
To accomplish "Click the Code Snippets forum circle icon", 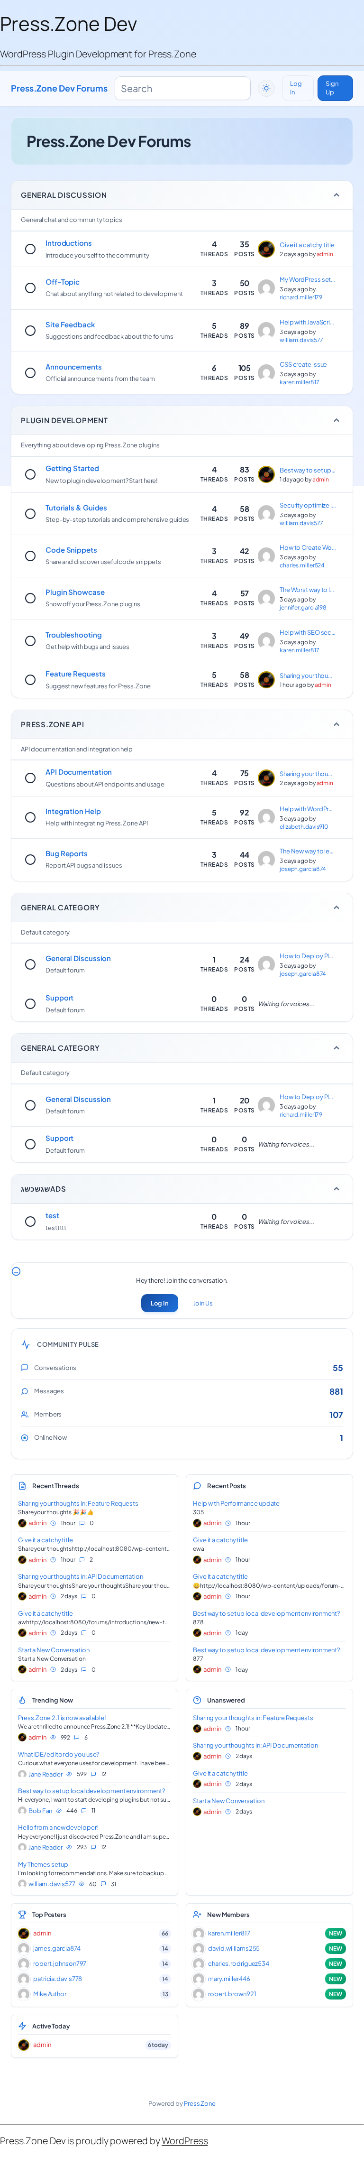I will [30, 555].
